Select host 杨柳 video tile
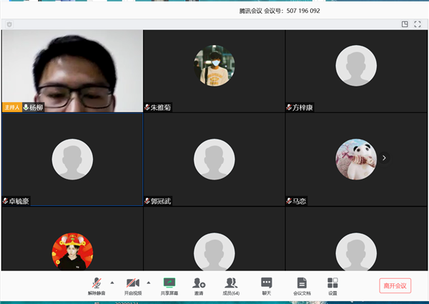 (x=72, y=71)
